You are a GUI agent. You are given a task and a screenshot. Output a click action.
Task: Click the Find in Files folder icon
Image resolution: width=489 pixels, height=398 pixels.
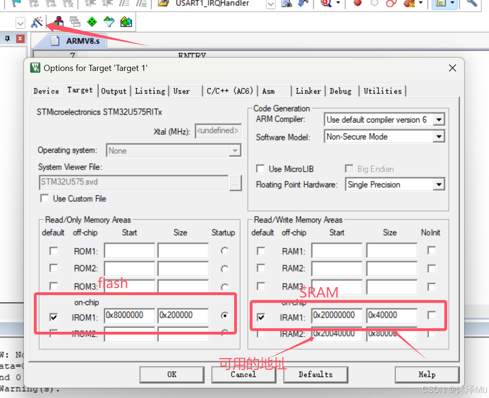click(163, 3)
